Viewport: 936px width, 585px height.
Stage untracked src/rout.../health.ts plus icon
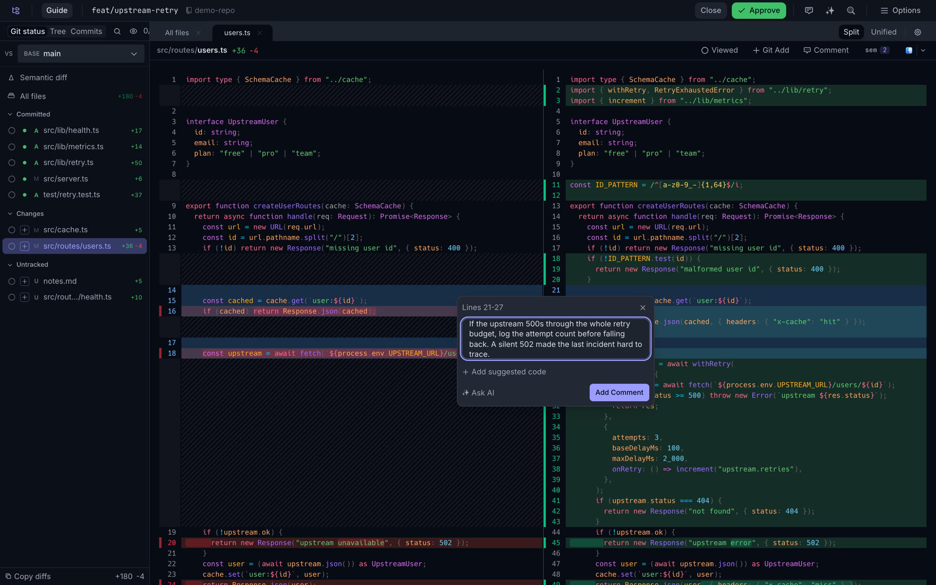tap(25, 297)
